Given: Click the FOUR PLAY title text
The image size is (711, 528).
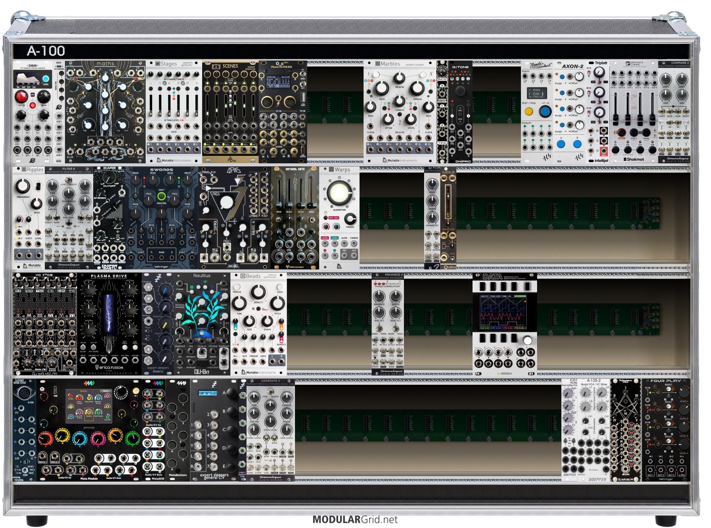Looking at the screenshot, I should tap(666, 381).
